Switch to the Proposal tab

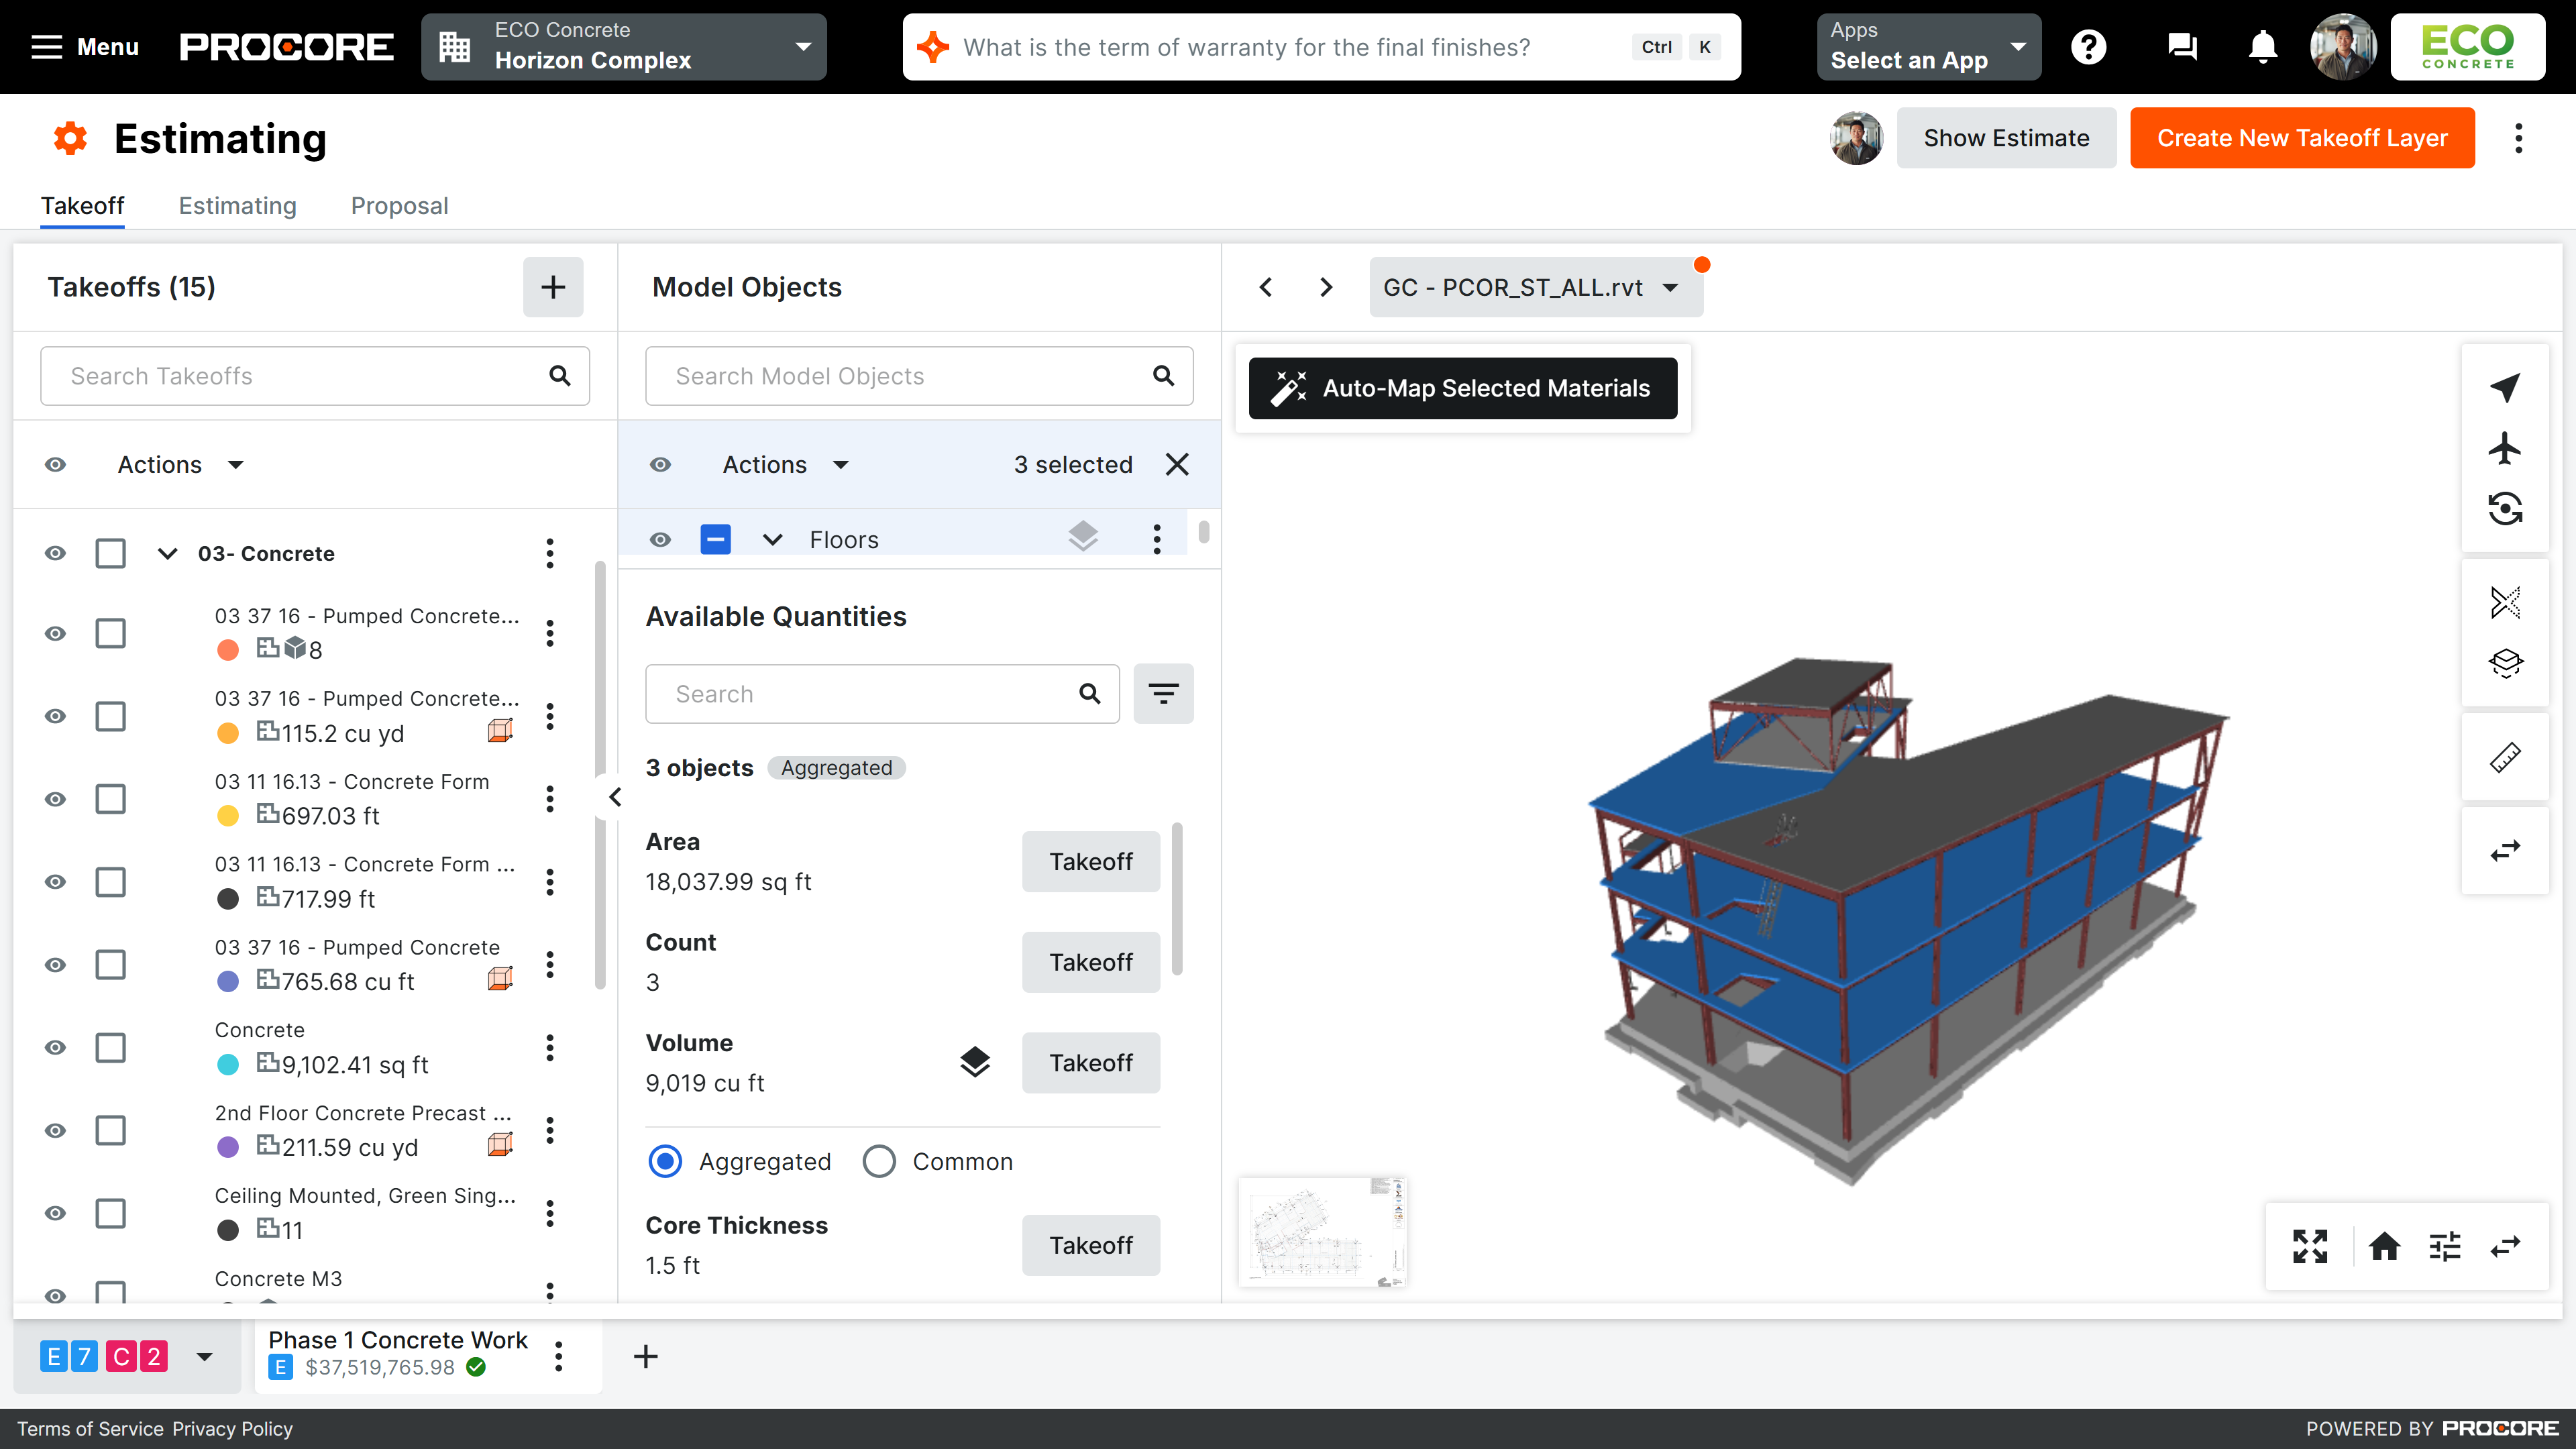(399, 206)
